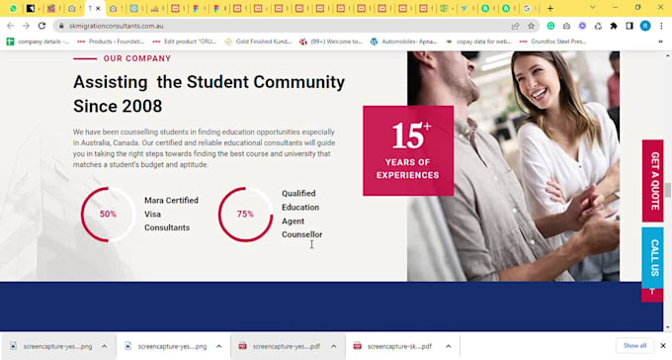
Task: Close the active tab
Action: [x=98, y=8]
